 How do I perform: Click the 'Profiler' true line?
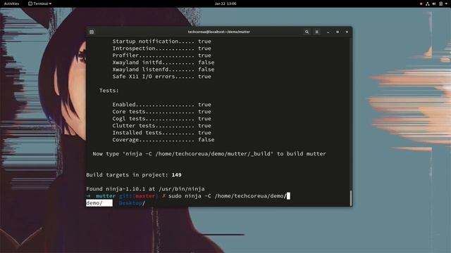(161, 56)
